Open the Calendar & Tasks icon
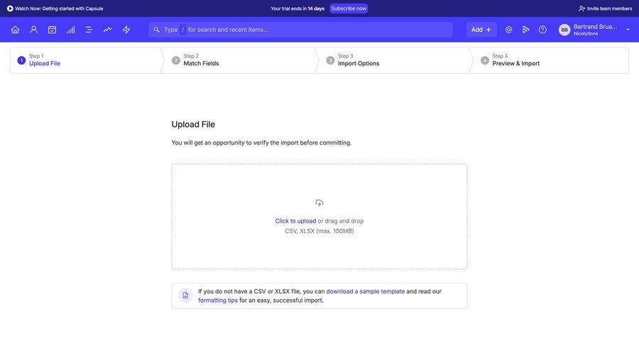639x343 pixels. pos(52,30)
